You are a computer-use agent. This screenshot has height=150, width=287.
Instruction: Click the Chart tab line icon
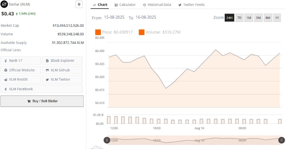click(94, 5)
